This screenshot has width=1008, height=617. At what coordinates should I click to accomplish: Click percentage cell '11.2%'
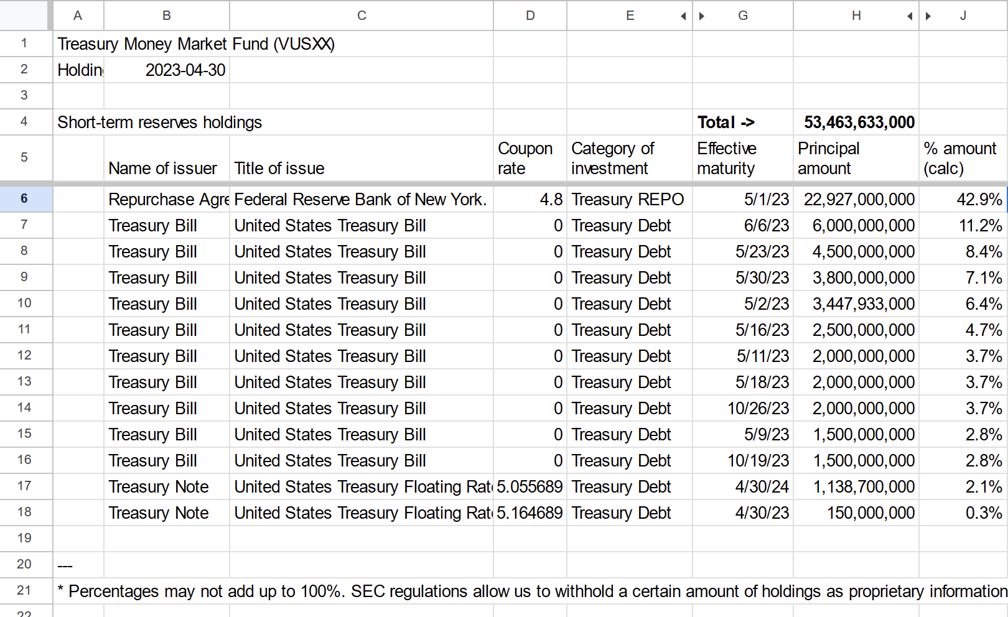pyautogui.click(x=963, y=226)
